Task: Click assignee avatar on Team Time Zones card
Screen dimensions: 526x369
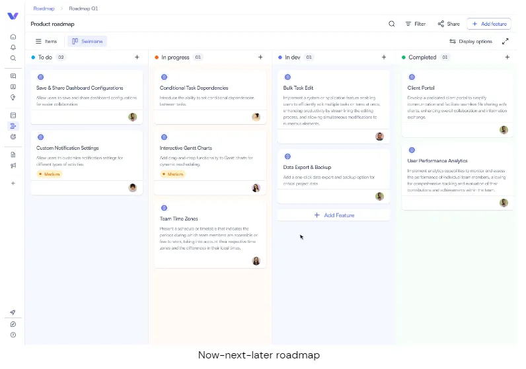Action: click(256, 261)
